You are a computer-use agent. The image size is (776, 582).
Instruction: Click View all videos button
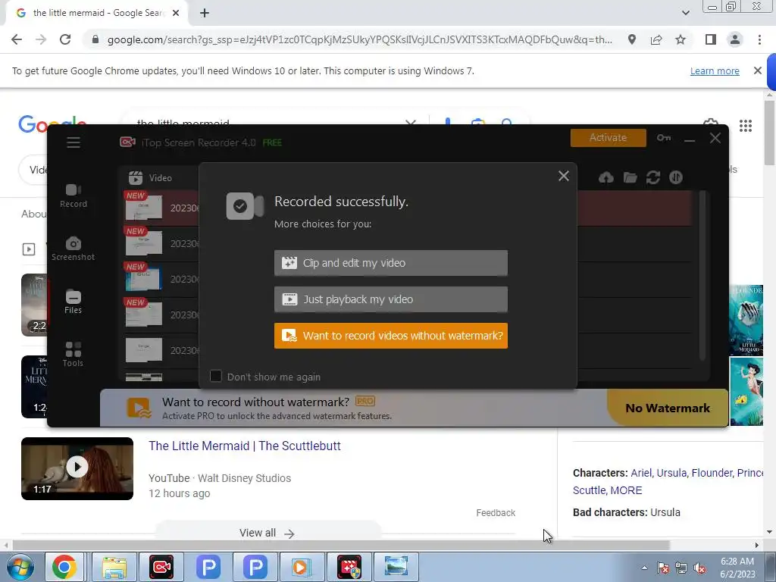coord(268,533)
